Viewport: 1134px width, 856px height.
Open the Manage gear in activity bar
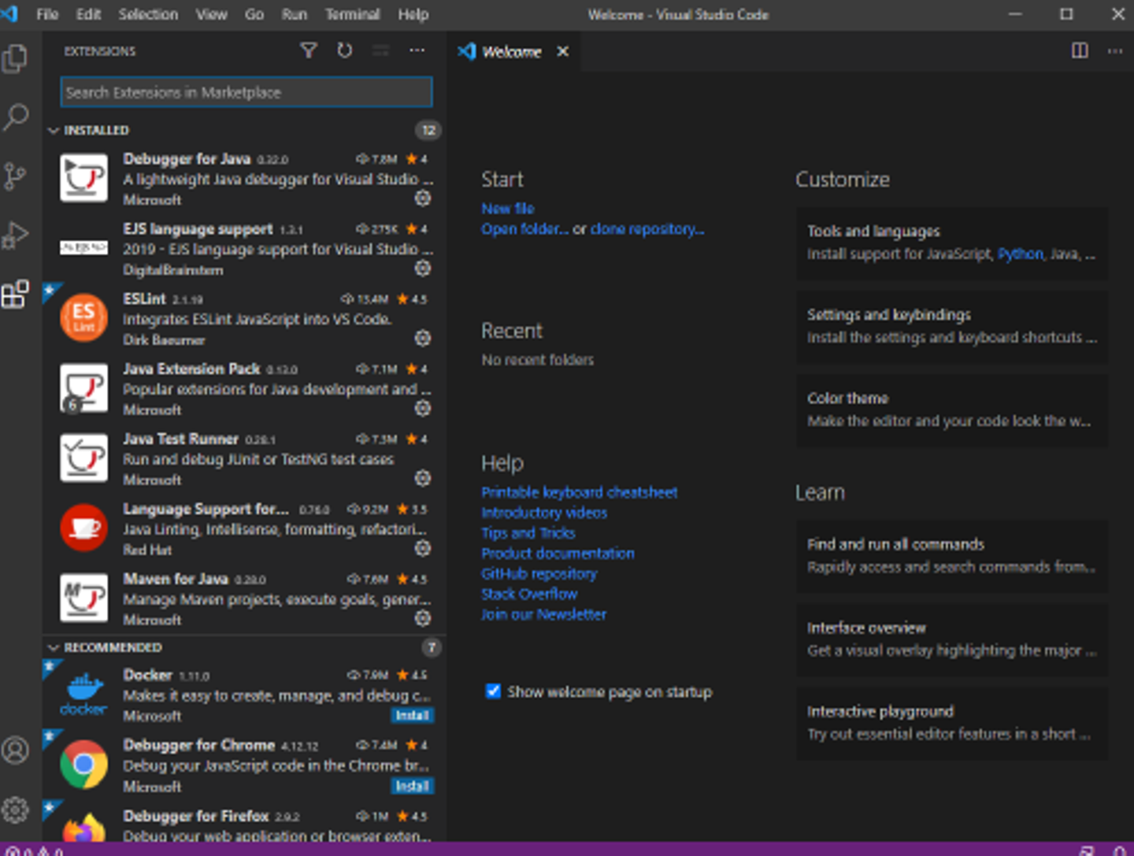[x=16, y=810]
